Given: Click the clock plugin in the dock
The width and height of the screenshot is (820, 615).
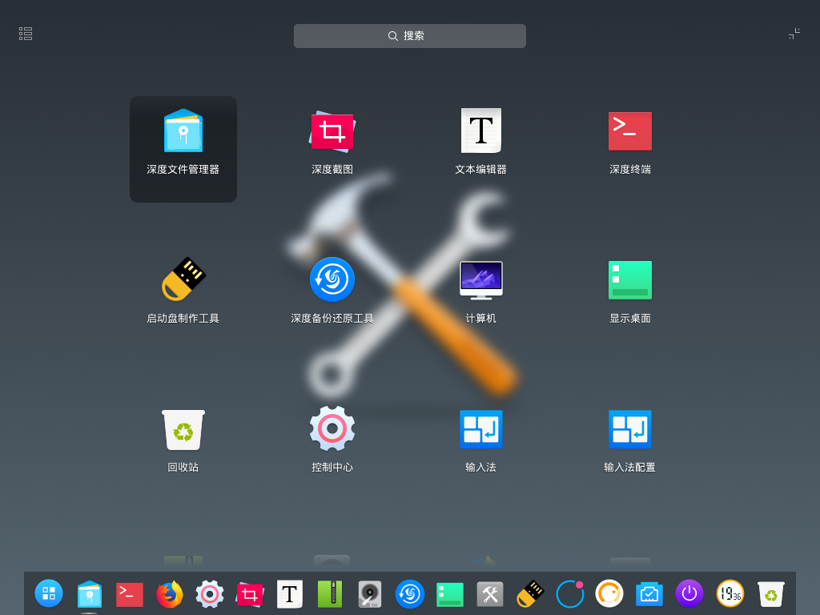Looking at the screenshot, I should pyautogui.click(x=730, y=594).
